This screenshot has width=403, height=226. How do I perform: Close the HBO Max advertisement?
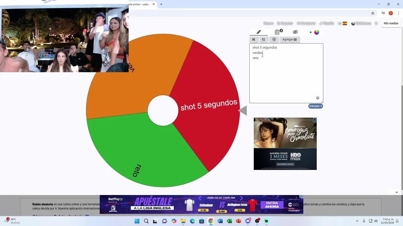tap(314, 120)
